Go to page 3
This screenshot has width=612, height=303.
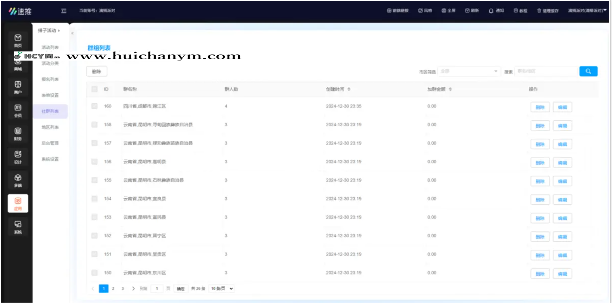[x=123, y=288]
